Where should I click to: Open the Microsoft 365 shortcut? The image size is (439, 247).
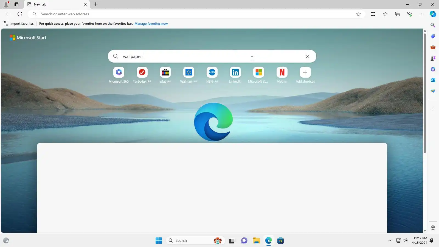coord(119,75)
